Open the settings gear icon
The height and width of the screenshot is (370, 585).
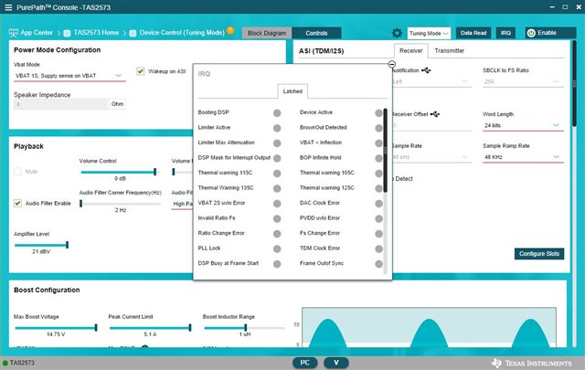[397, 33]
